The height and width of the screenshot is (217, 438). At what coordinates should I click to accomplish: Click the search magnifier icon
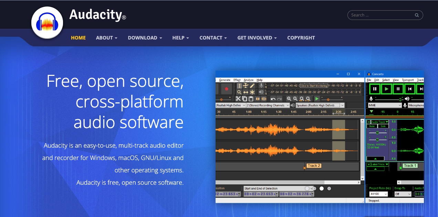[x=417, y=15]
